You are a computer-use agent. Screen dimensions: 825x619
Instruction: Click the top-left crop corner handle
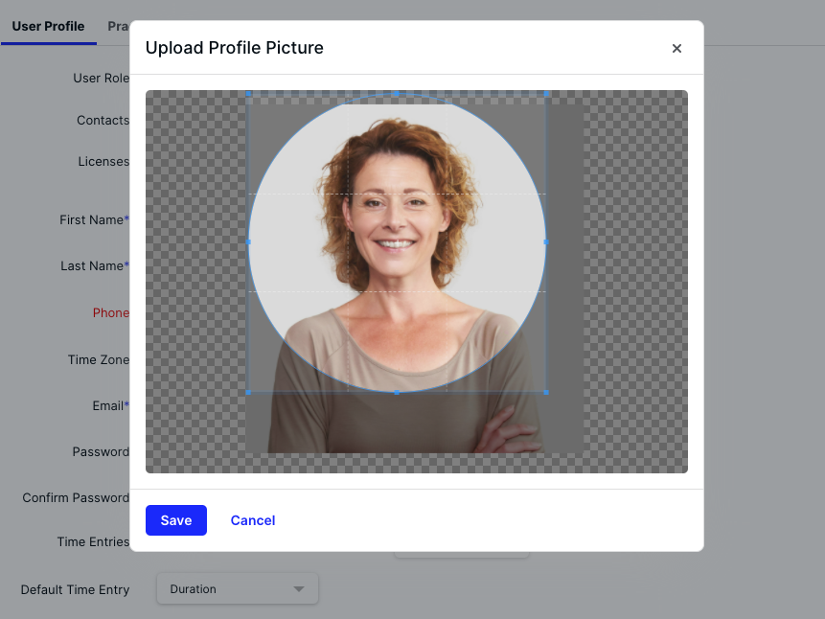(x=249, y=94)
